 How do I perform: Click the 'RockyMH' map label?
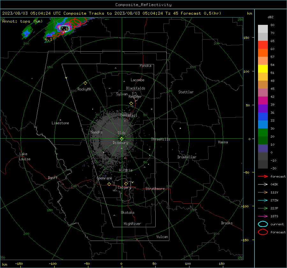click(x=84, y=89)
